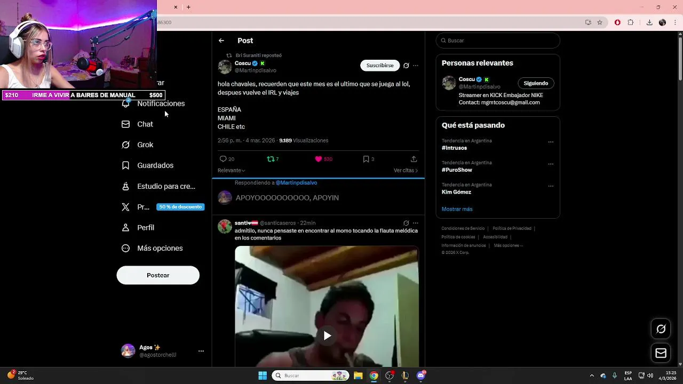Click the Suscribirse button on Coscu's post

(x=380, y=65)
